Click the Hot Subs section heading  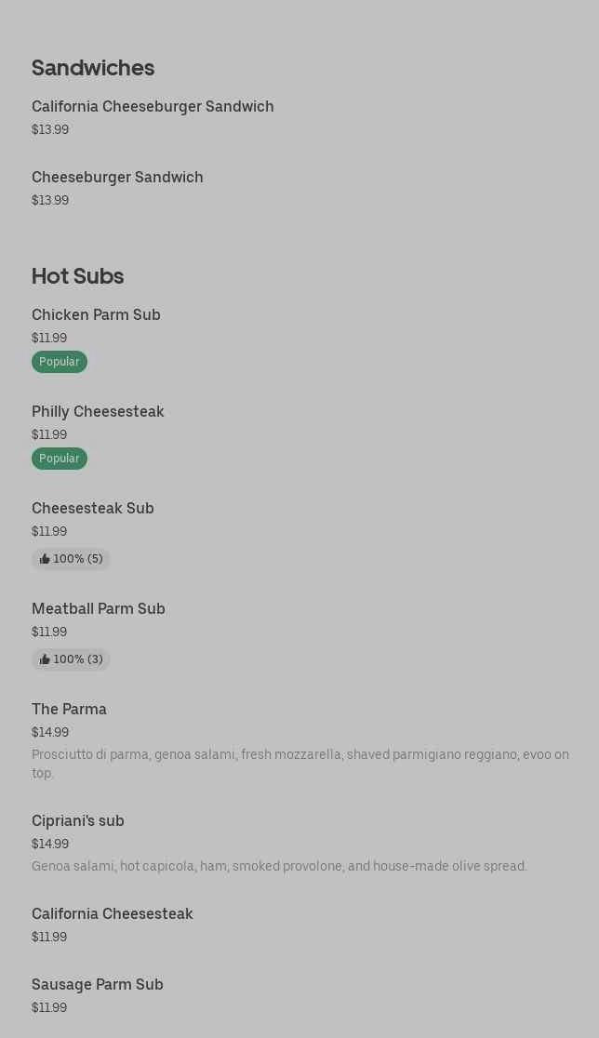(77, 276)
